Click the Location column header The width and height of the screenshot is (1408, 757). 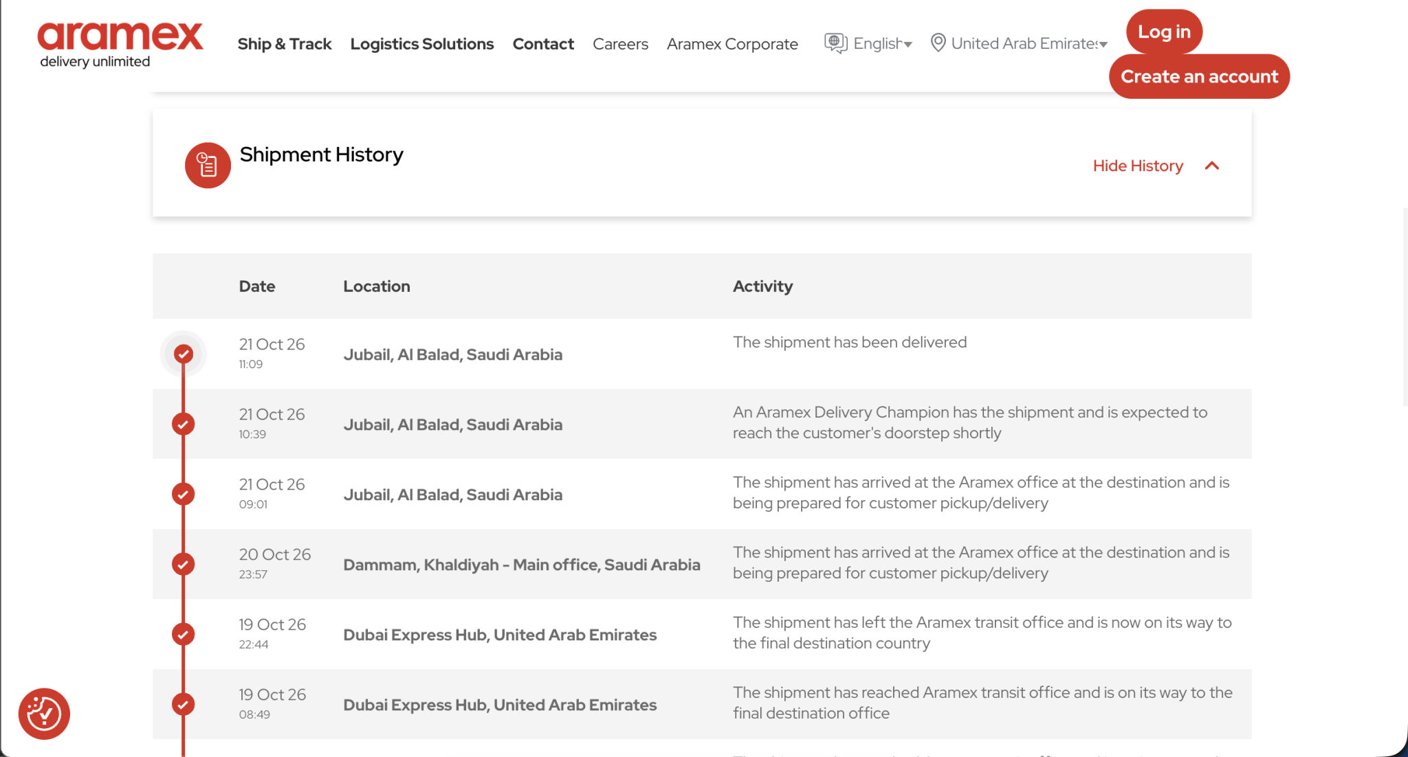tap(377, 286)
